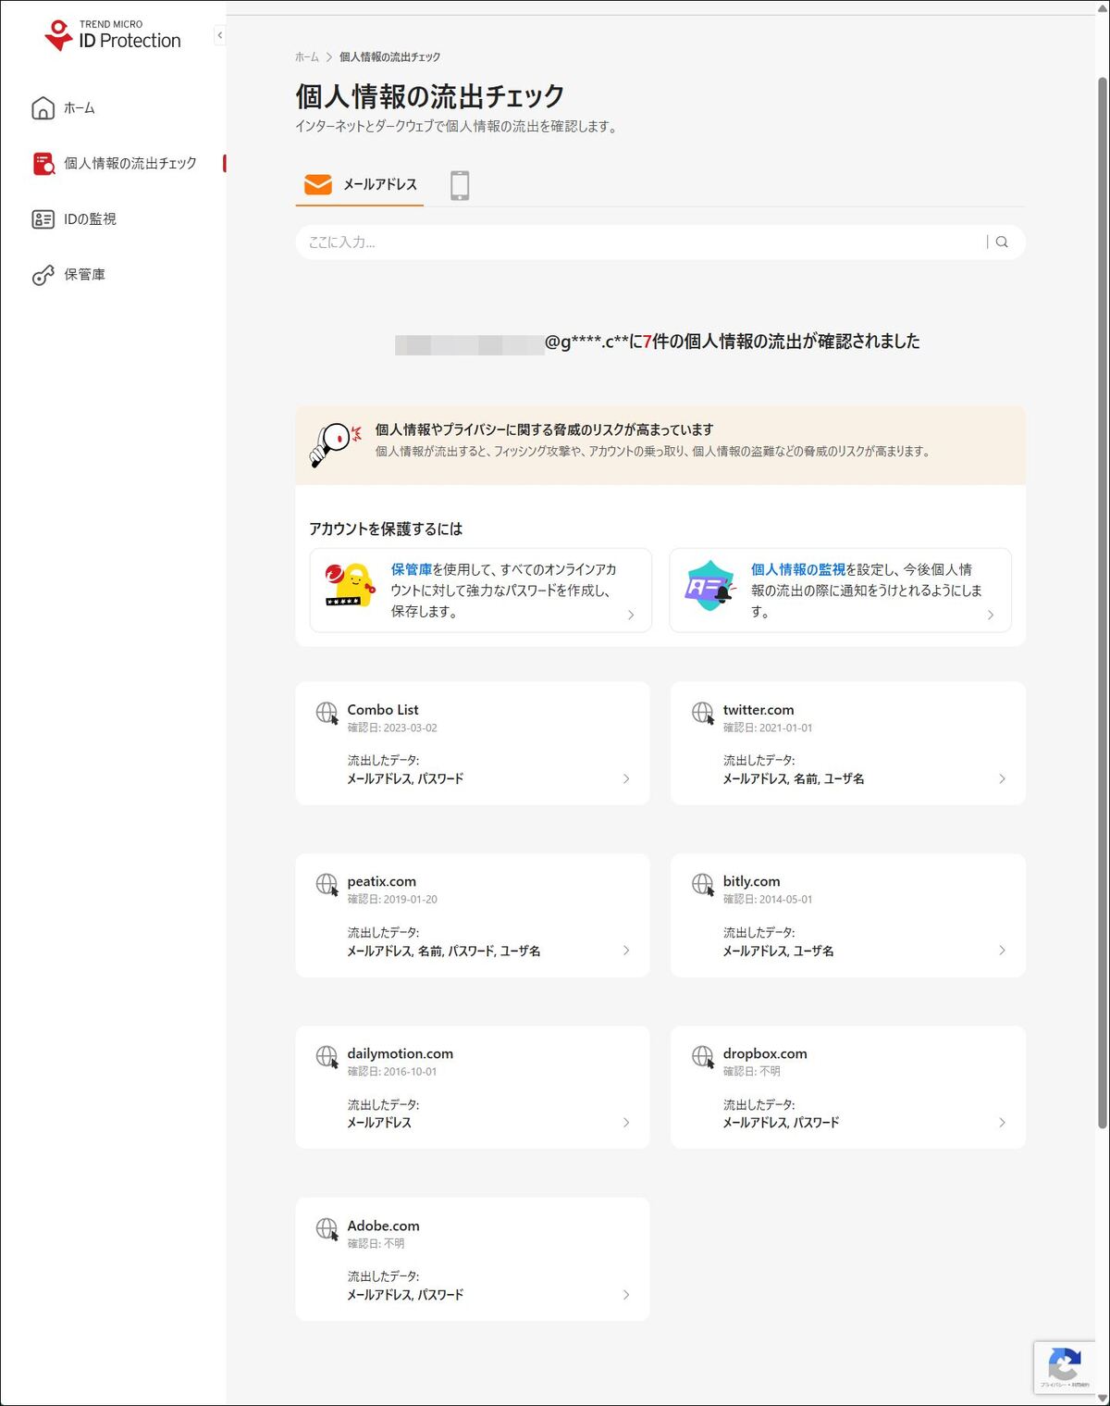
Task: Collapse the sidebar with the arrow button
Action: tap(219, 35)
